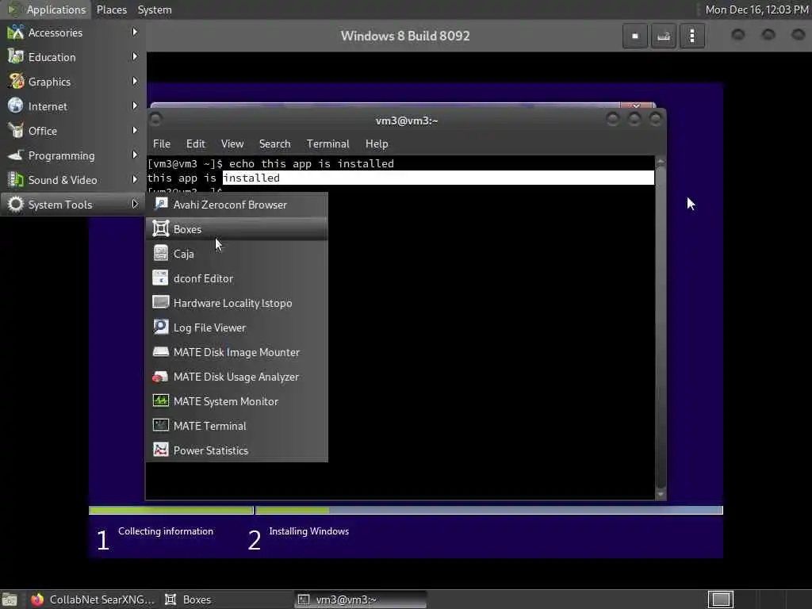Viewport: 812px width, 609px height.
Task: Expand the Sound & Video submenu arrow
Action: click(x=135, y=180)
